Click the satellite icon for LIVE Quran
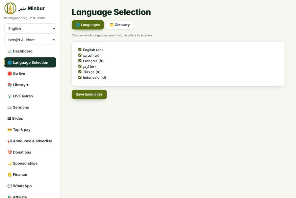296x198 pixels. coord(10,96)
